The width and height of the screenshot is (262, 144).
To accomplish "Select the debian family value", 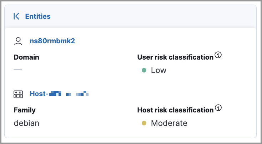I will point(26,123).
